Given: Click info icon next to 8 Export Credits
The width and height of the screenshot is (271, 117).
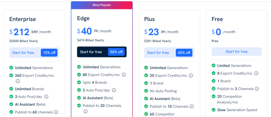Looking at the screenshot, I should tap(256, 73).
